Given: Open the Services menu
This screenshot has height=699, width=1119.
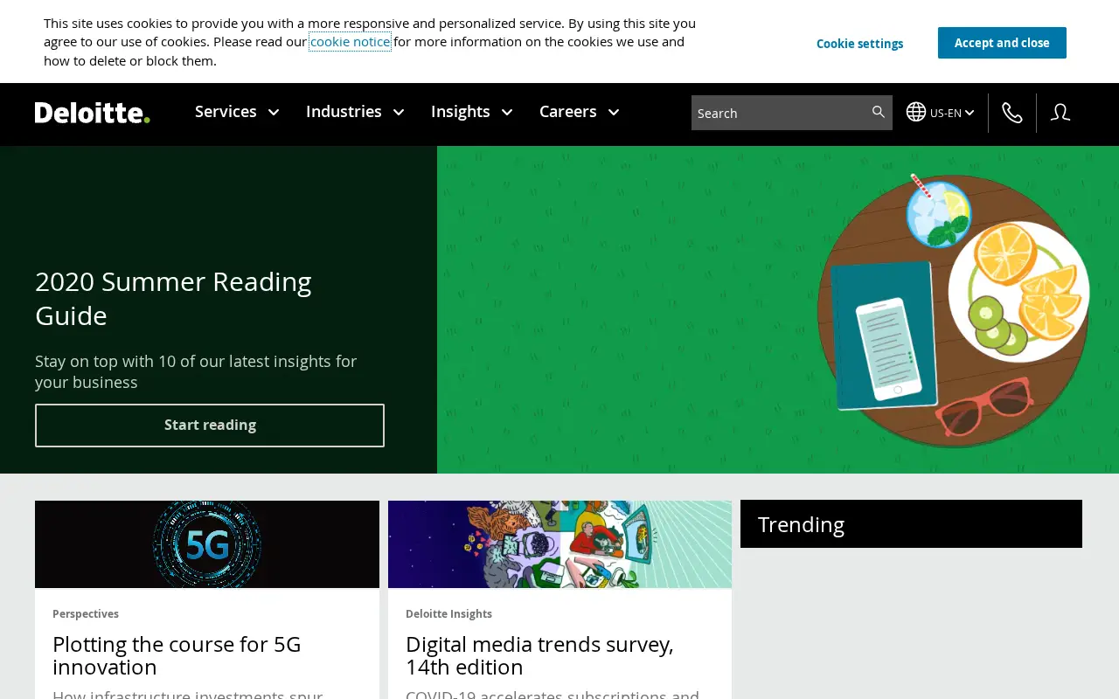Looking at the screenshot, I should click(226, 111).
